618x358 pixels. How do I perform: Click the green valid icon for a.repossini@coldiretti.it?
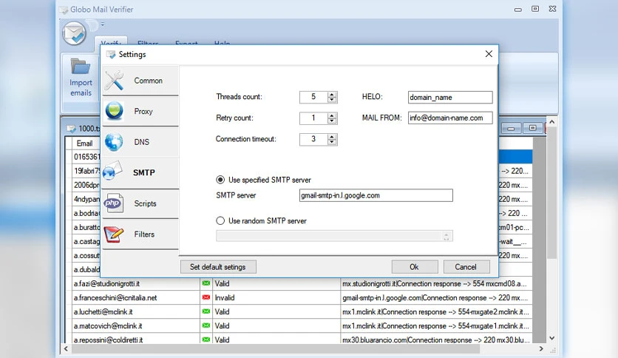(x=206, y=340)
